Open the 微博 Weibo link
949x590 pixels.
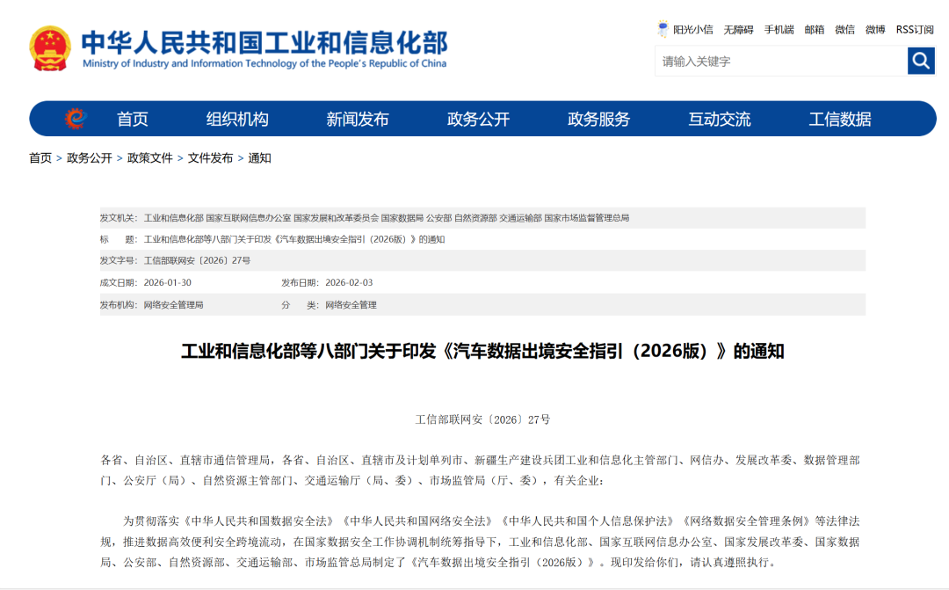876,29
